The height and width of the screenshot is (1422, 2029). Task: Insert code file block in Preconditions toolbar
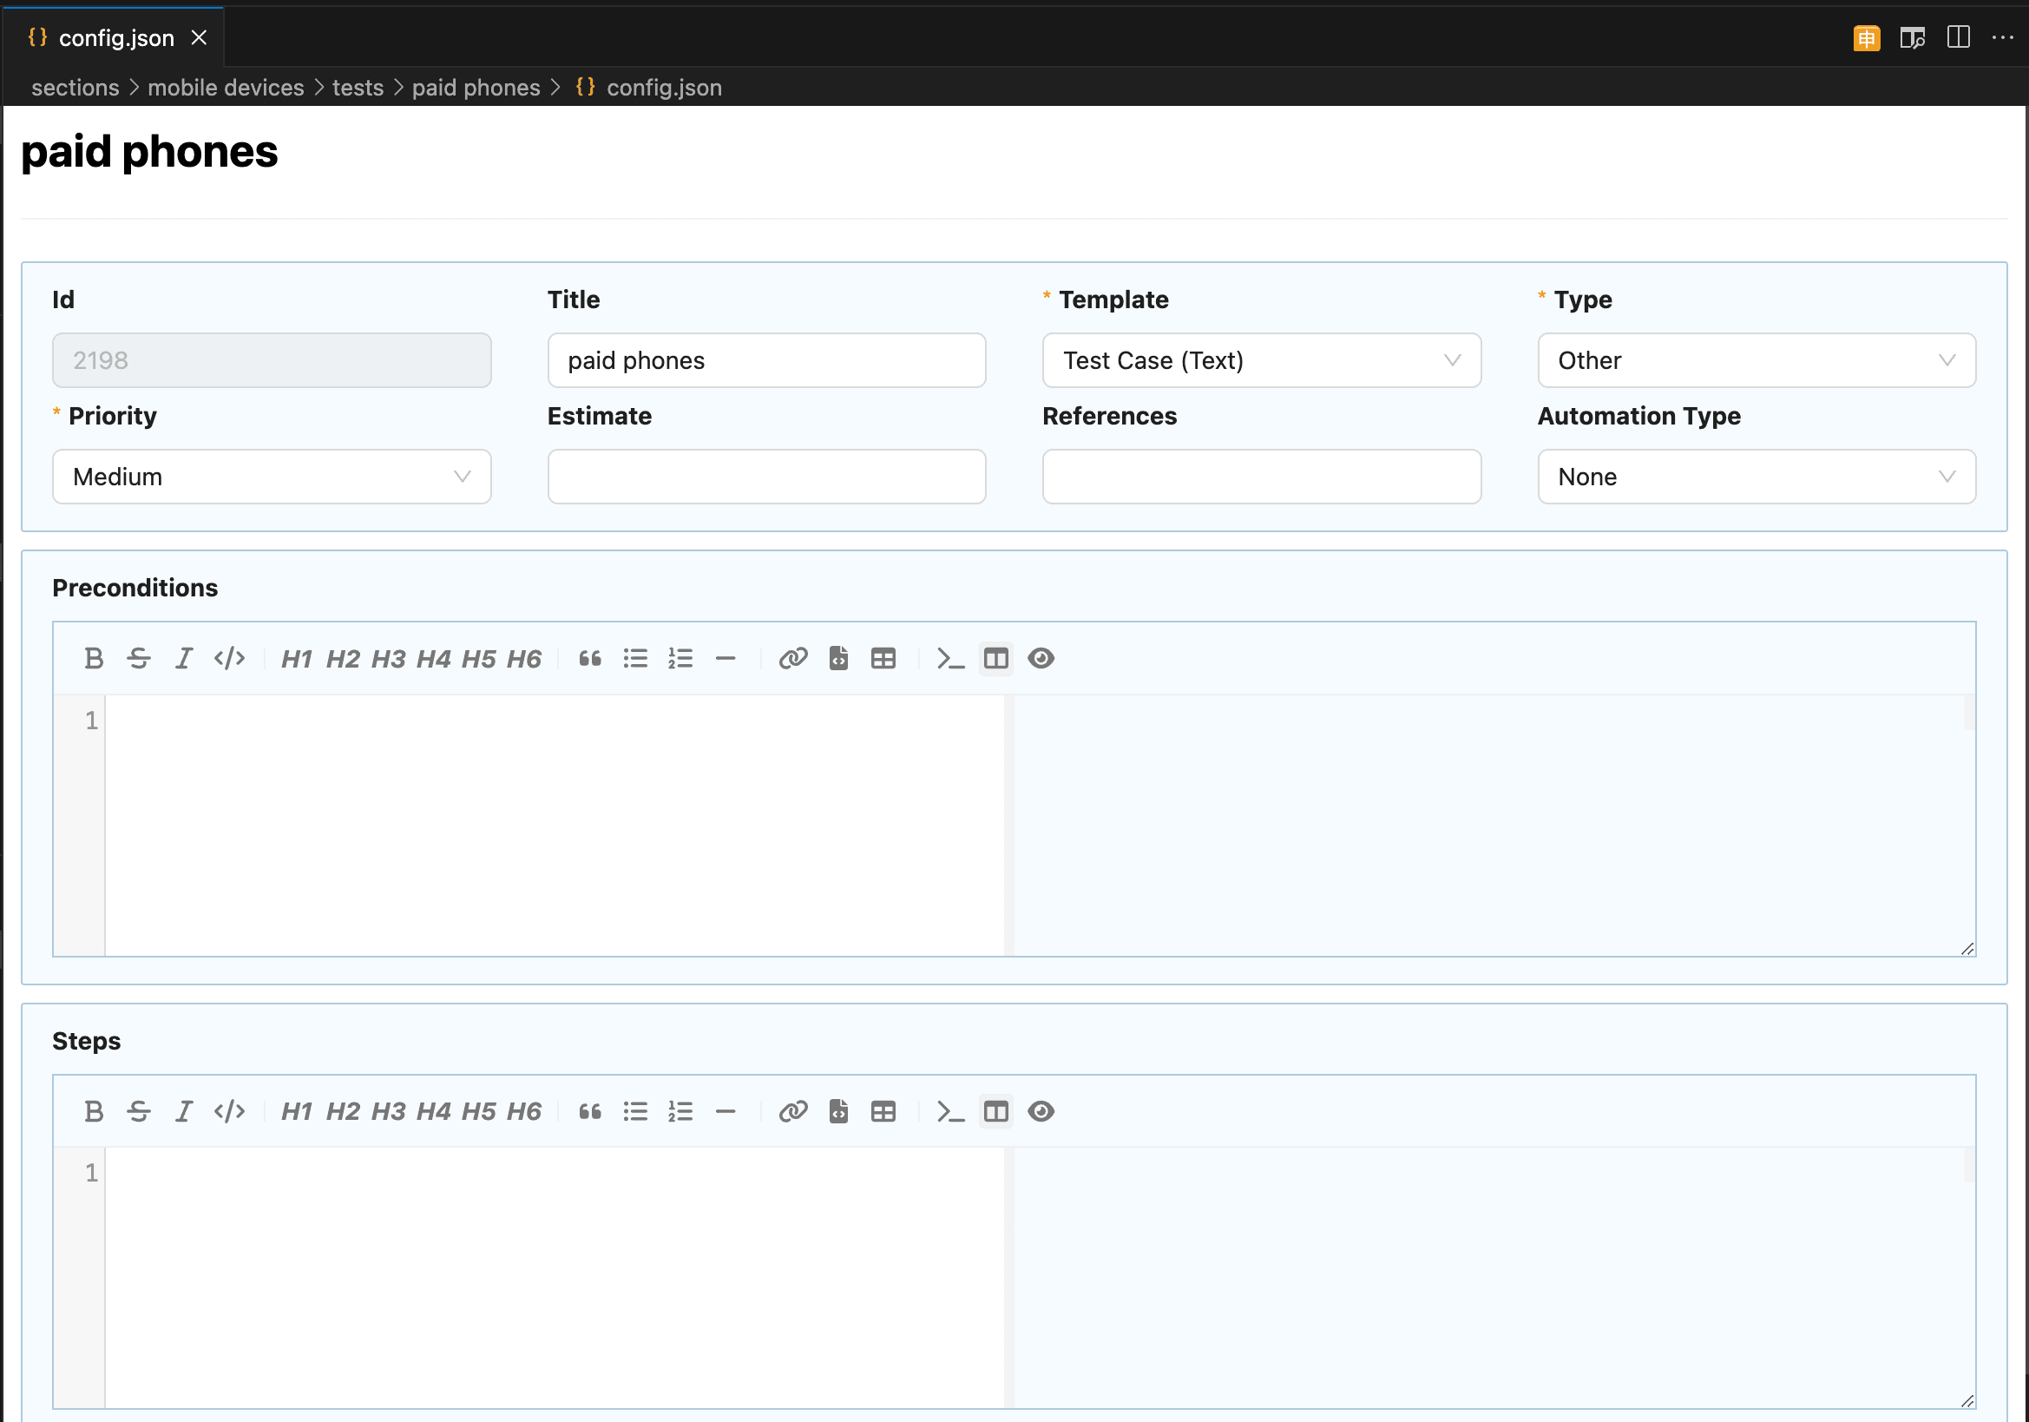click(838, 658)
